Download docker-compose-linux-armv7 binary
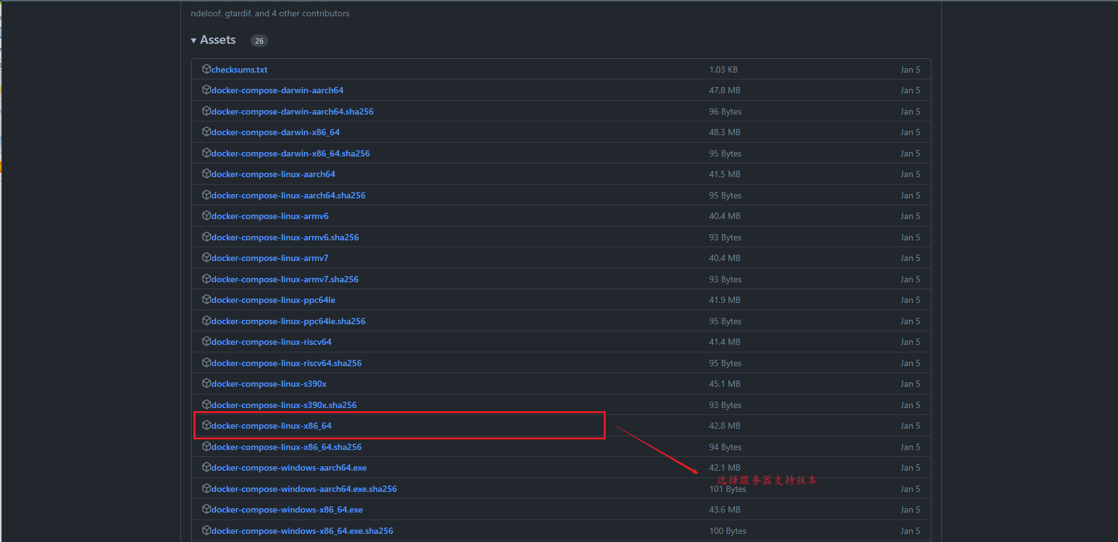 click(x=270, y=258)
